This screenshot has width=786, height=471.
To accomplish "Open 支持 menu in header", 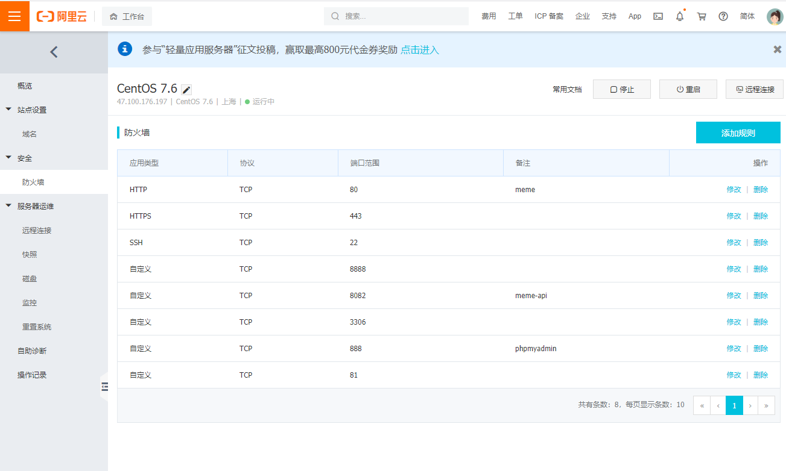I will [609, 16].
